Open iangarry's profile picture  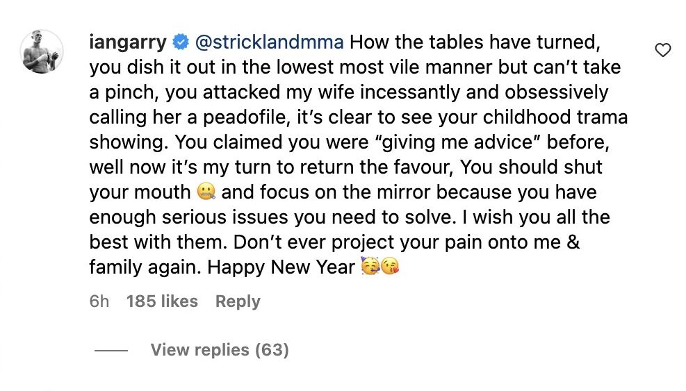(41, 51)
